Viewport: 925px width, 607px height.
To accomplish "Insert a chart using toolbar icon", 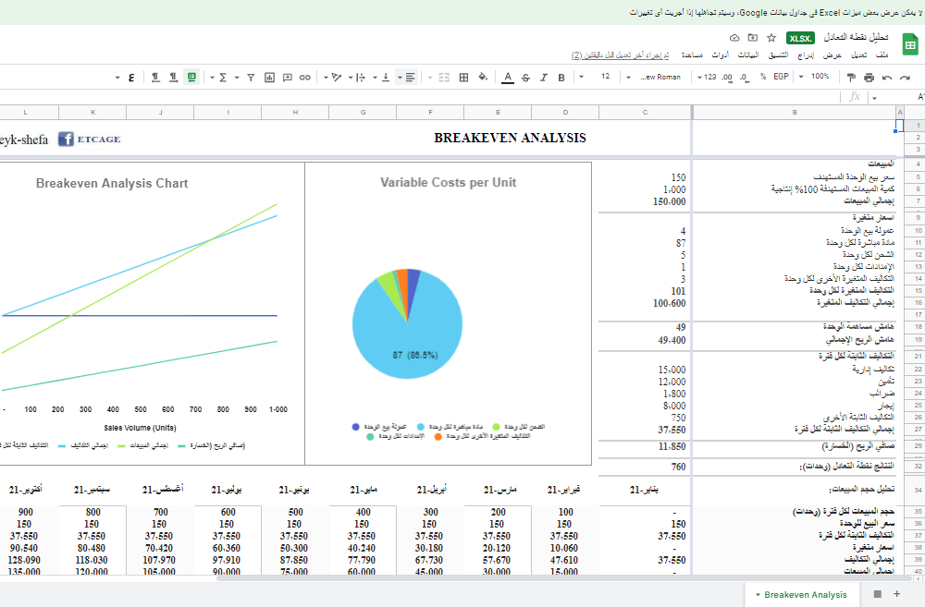I will [x=268, y=77].
